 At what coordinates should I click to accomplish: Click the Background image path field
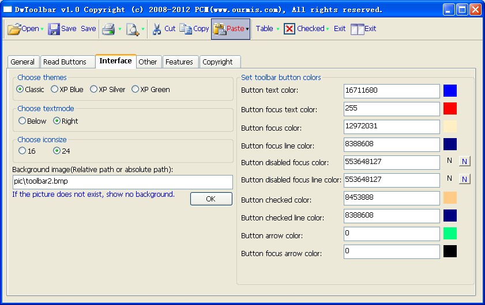pyautogui.click(x=123, y=182)
